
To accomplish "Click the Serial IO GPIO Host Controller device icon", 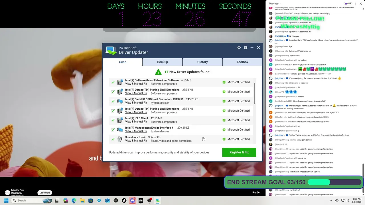I will point(120,101).
